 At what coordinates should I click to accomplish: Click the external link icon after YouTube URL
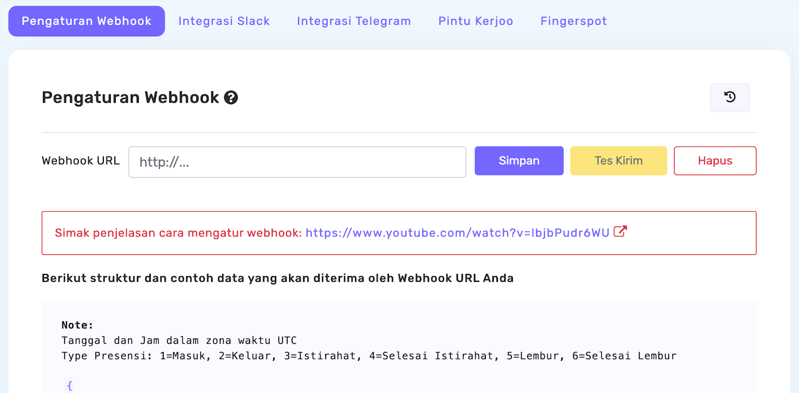tap(620, 232)
